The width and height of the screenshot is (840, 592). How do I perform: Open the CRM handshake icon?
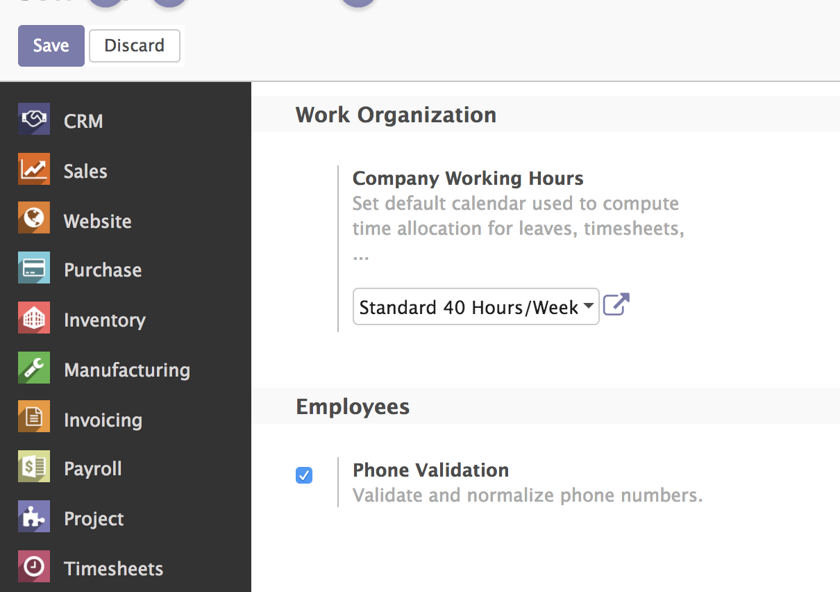pos(34,120)
